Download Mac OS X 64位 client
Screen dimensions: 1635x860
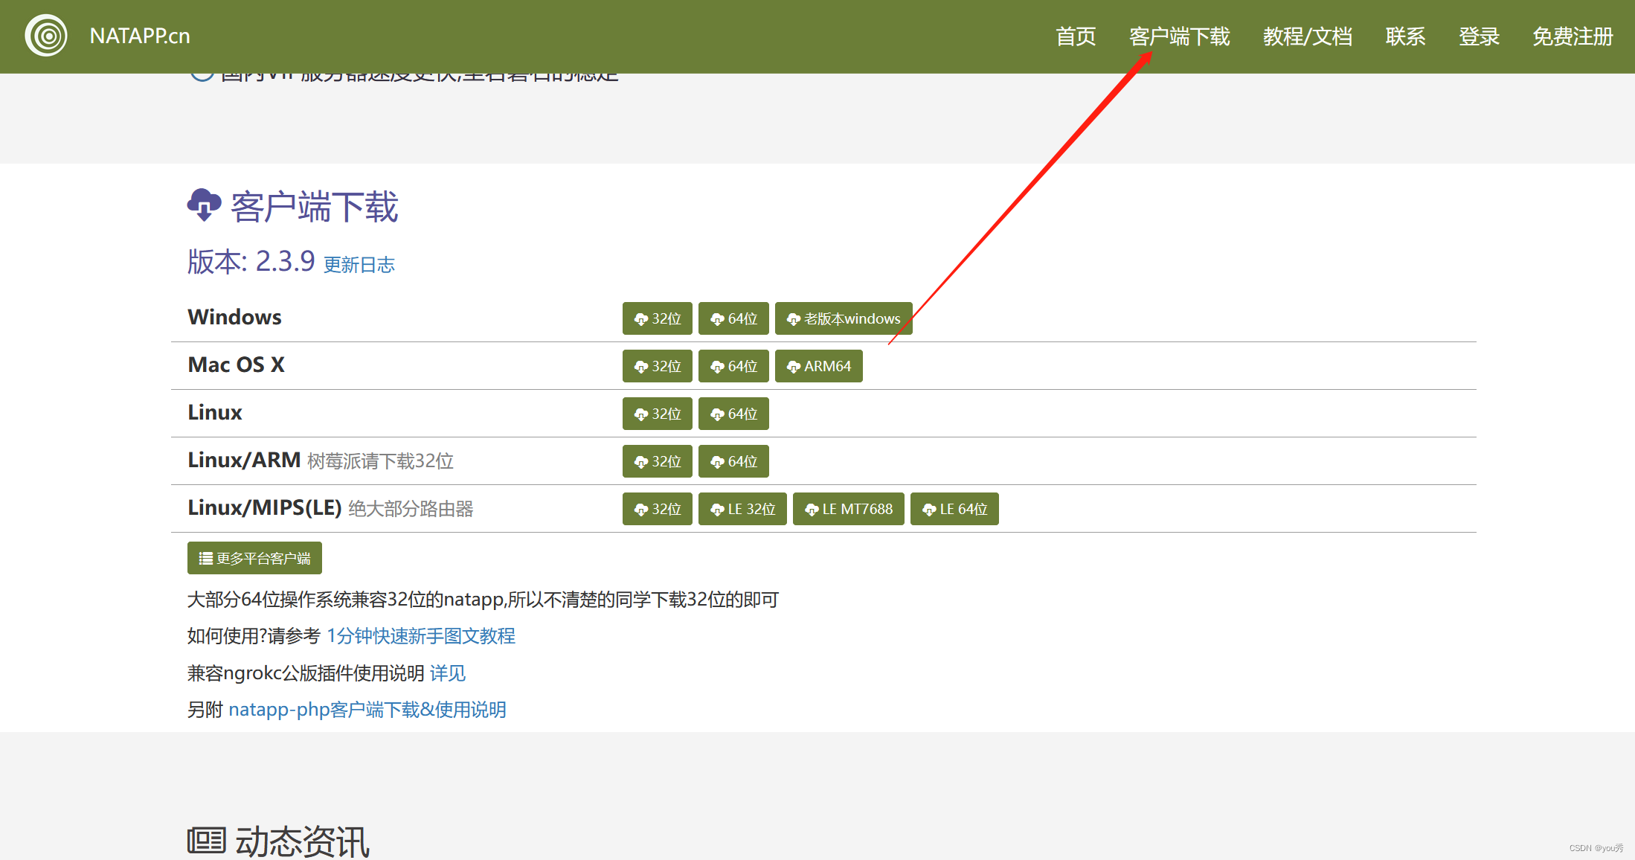pyautogui.click(x=733, y=366)
